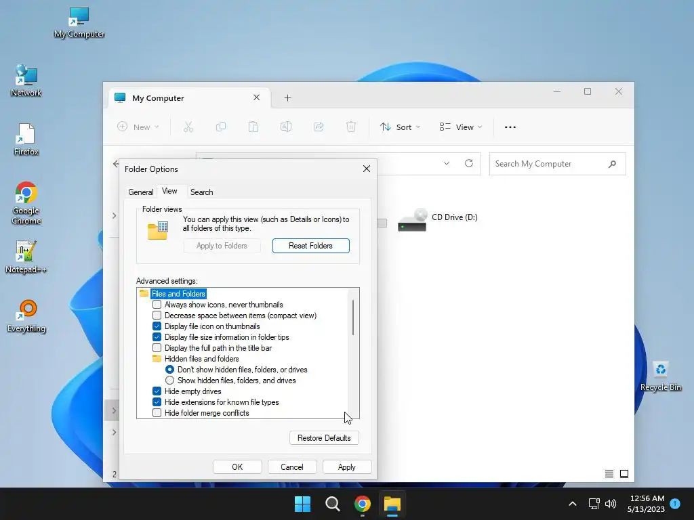694x520 pixels.
Task: Click File Explorer icon on taskbar
Action: (392, 504)
